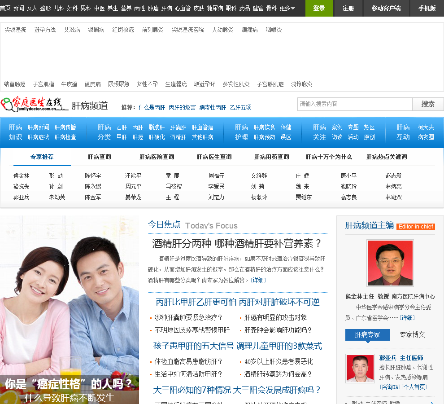Open hot keyword 银屑病

96,30
